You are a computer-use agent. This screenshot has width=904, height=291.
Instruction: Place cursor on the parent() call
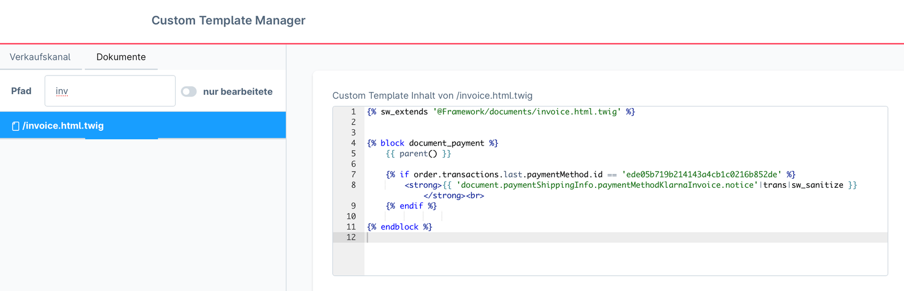[x=418, y=153]
